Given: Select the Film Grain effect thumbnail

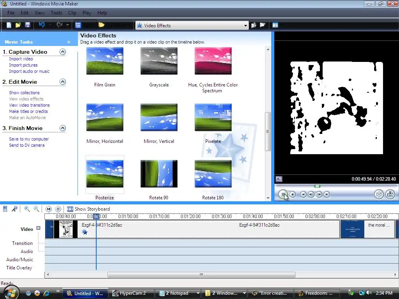Looking at the screenshot, I should pyautogui.click(x=105, y=61).
